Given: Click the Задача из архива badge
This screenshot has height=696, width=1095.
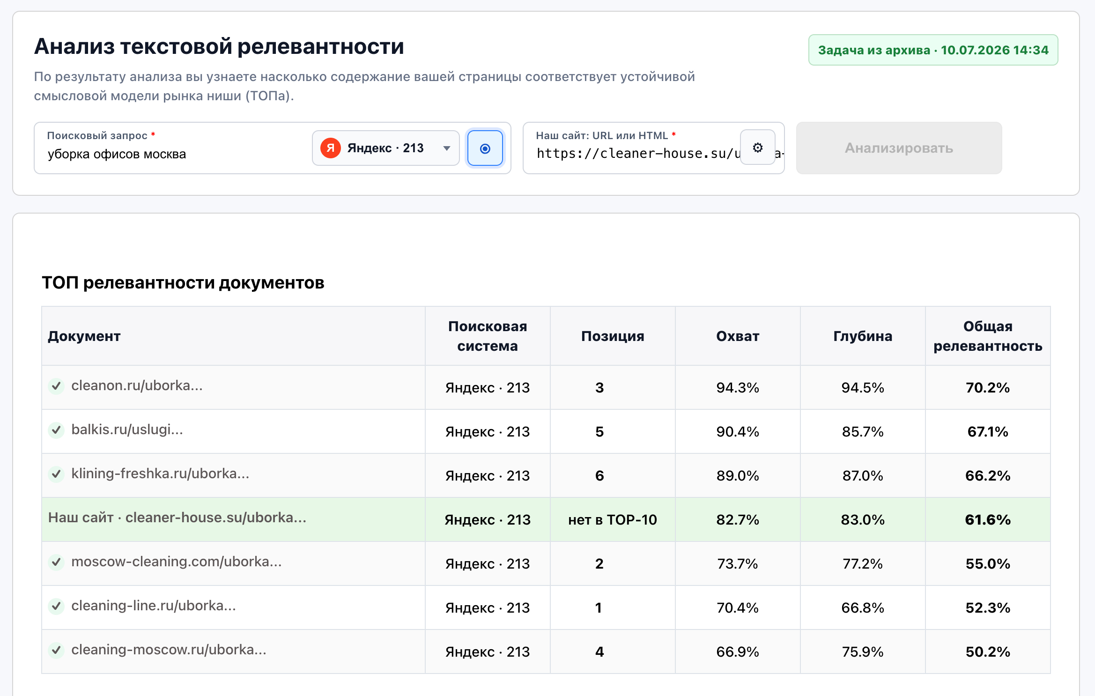Looking at the screenshot, I should click(933, 50).
